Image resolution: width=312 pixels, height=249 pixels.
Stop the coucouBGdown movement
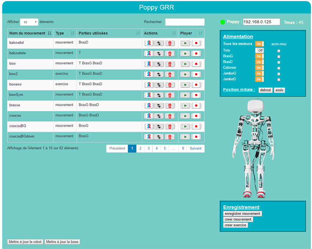coord(196,137)
